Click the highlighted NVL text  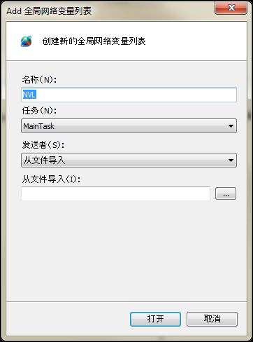click(x=29, y=95)
